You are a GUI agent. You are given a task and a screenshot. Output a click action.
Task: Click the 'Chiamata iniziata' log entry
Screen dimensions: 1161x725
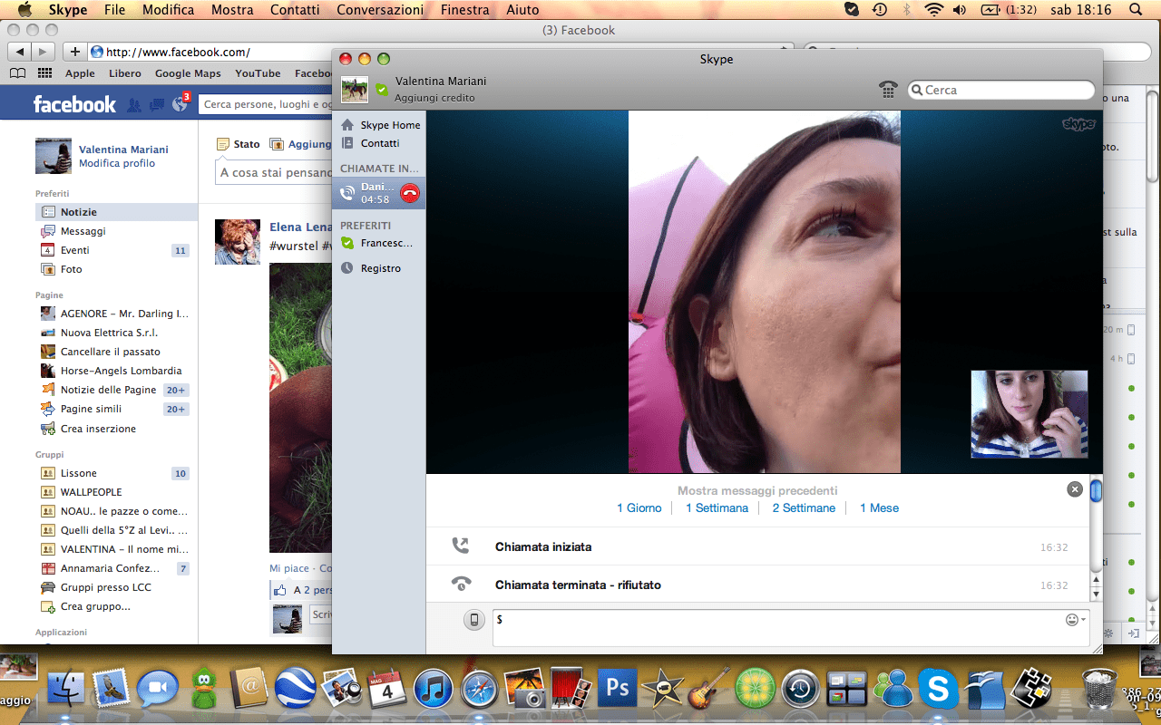tap(543, 547)
